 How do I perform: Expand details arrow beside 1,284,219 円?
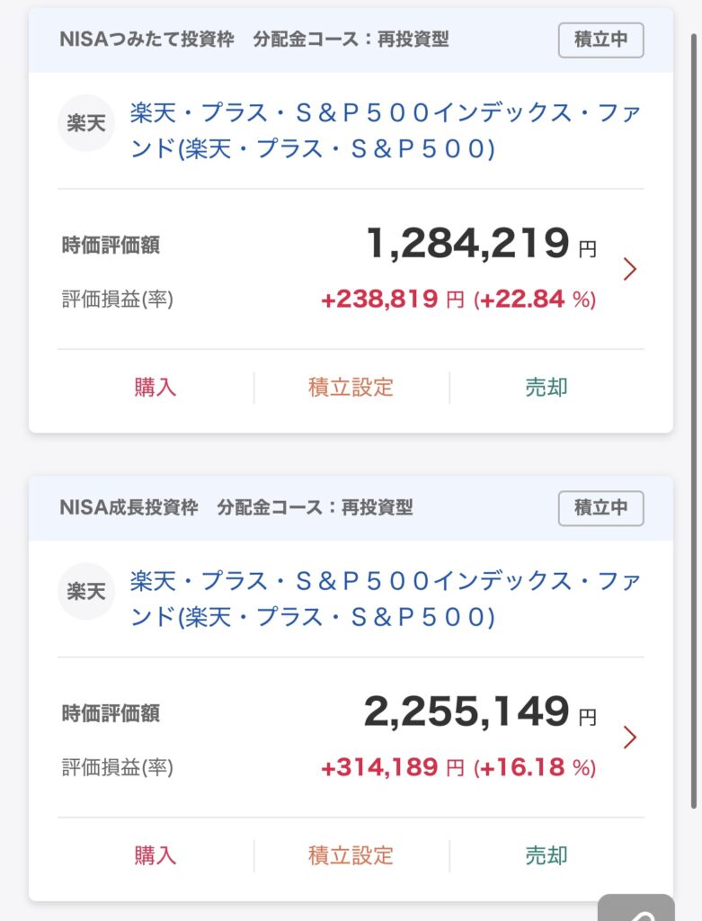(630, 268)
